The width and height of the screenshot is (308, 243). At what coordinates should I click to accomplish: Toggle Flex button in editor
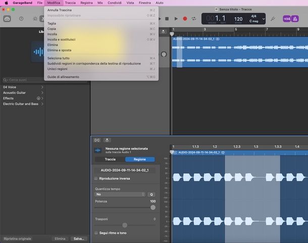pos(97,140)
